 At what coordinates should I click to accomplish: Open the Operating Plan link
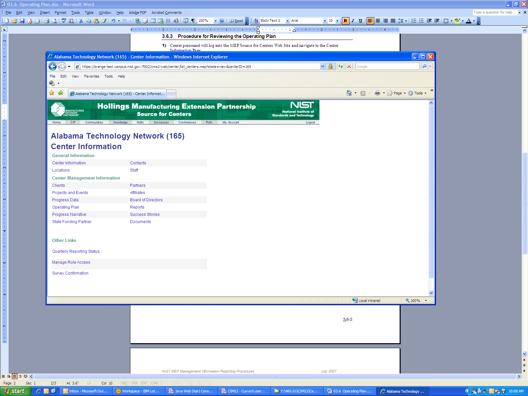(x=66, y=207)
